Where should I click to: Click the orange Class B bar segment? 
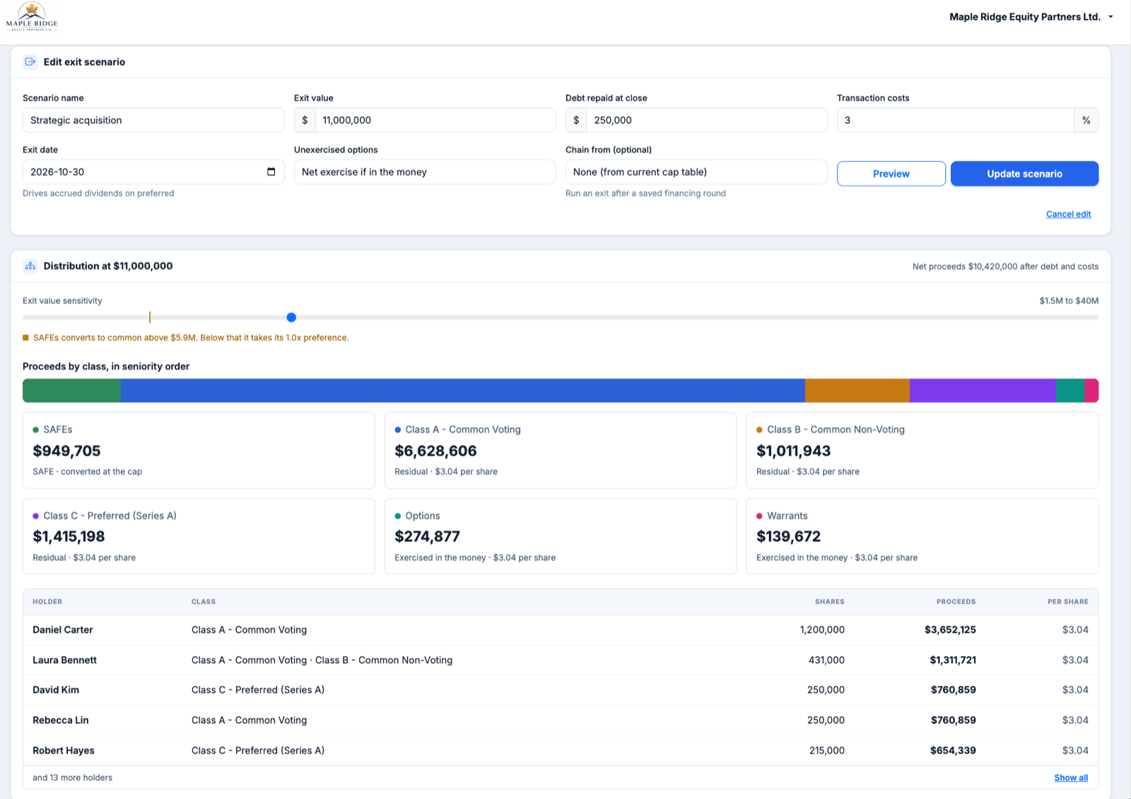point(857,391)
